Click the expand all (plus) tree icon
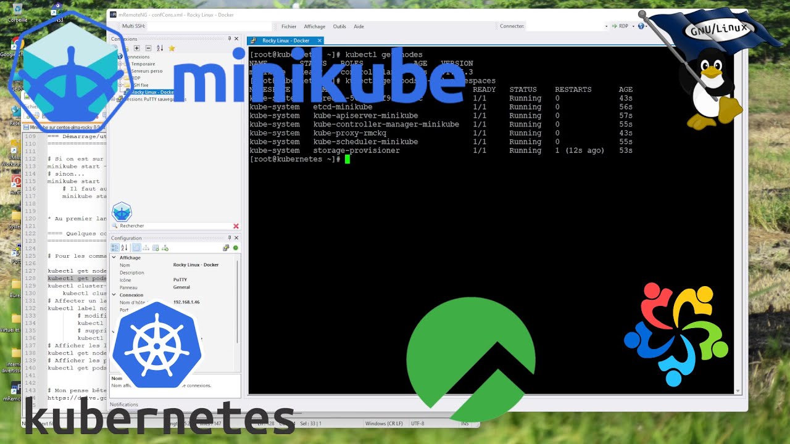 pyautogui.click(x=137, y=48)
